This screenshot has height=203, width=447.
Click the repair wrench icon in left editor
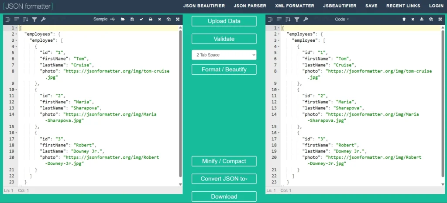(43, 19)
